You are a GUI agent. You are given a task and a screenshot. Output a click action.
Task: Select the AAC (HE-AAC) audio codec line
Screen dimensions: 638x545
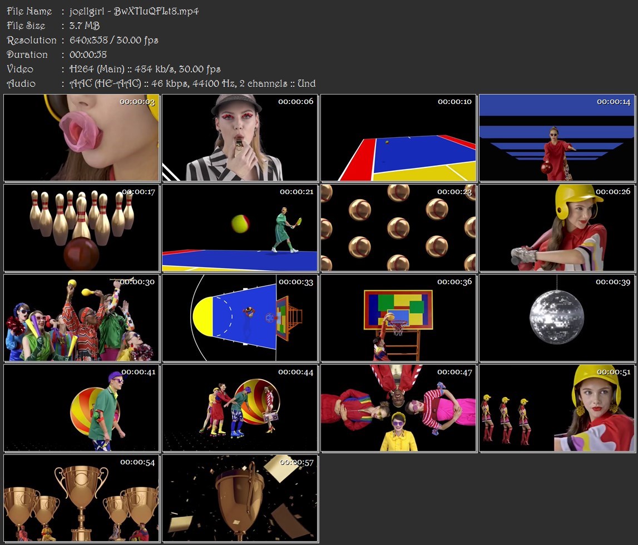point(192,83)
